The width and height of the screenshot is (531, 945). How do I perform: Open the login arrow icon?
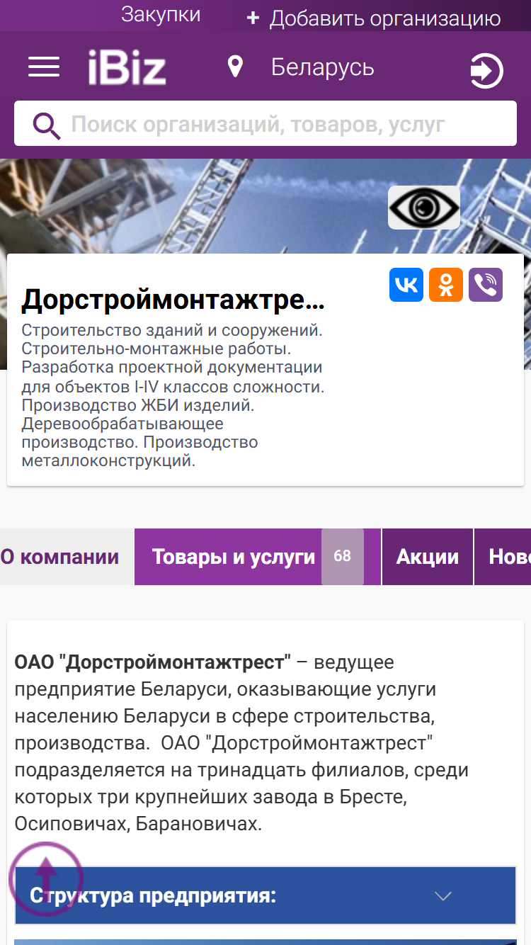click(x=486, y=71)
